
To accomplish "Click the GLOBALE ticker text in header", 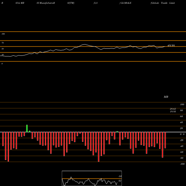I will tap(126, 3).
